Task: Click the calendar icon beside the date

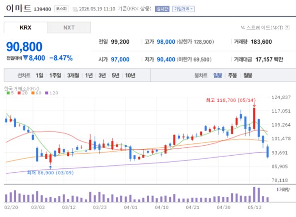Action: pyautogui.click(x=75, y=9)
